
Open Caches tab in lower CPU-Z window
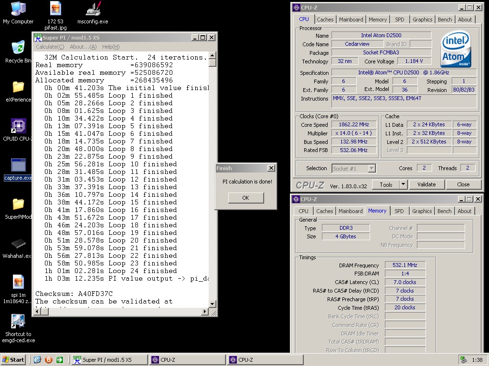click(325, 211)
